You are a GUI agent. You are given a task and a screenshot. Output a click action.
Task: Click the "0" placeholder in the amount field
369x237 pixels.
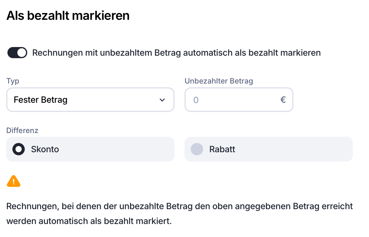(x=196, y=100)
